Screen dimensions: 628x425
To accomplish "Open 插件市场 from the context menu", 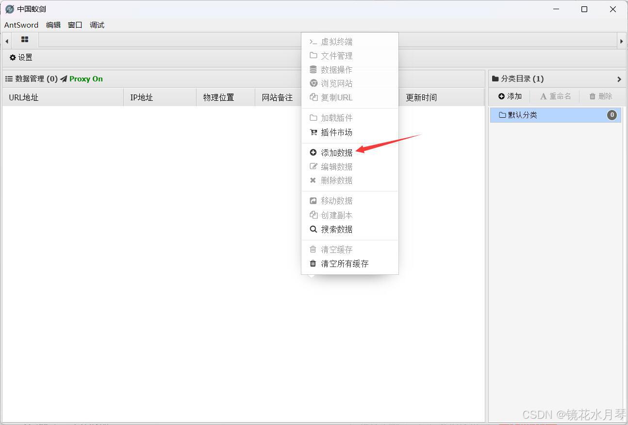I will 350,132.
